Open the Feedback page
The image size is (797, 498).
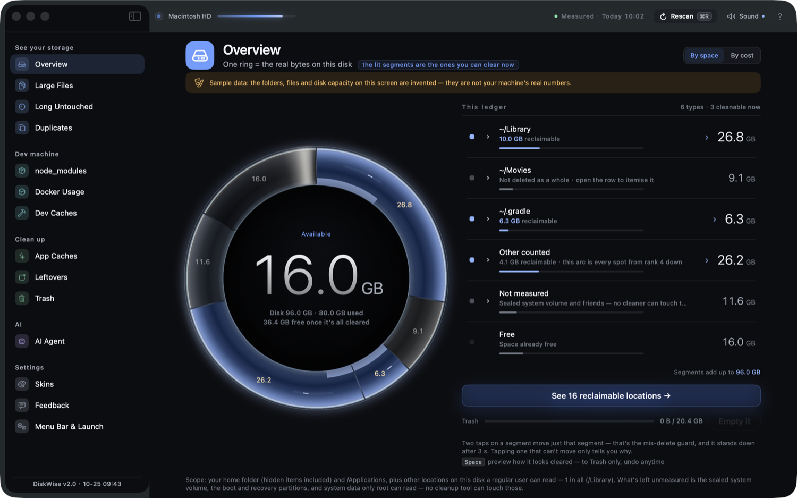click(77, 406)
